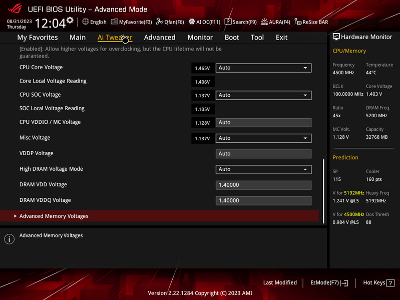Click Last Modified button

(280, 282)
